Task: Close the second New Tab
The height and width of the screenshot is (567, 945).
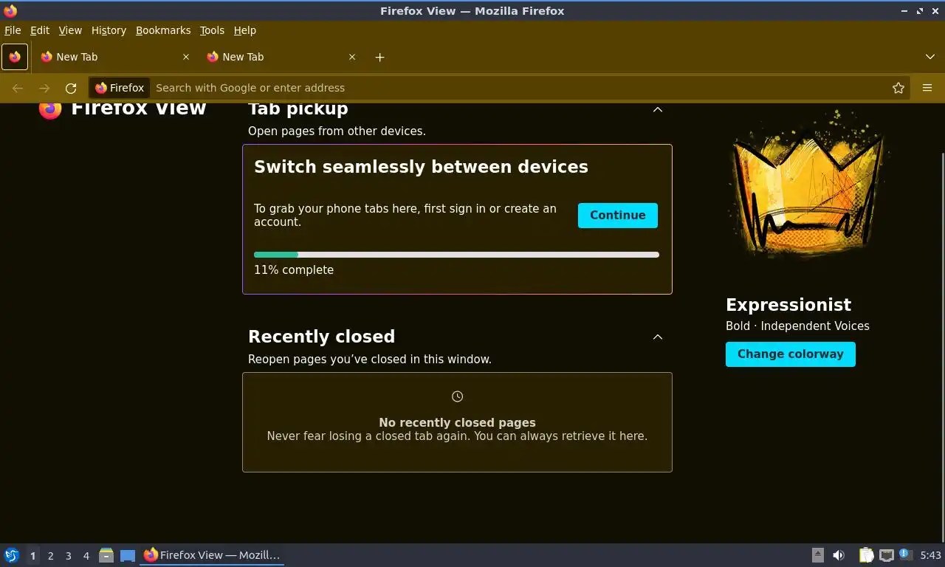Action: pos(352,57)
